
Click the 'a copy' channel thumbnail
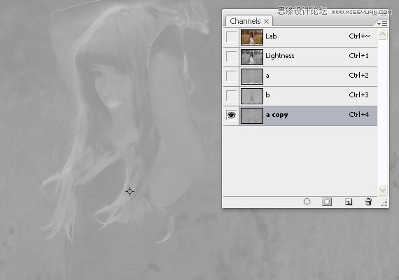252,115
